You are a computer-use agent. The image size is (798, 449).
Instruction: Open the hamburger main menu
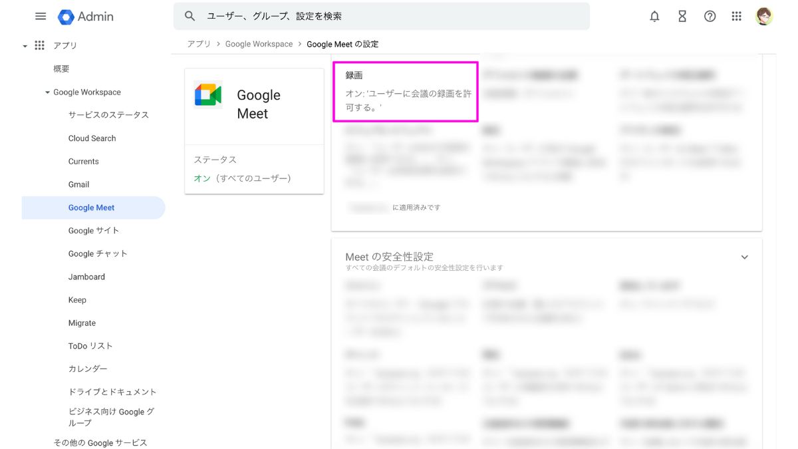coord(41,17)
